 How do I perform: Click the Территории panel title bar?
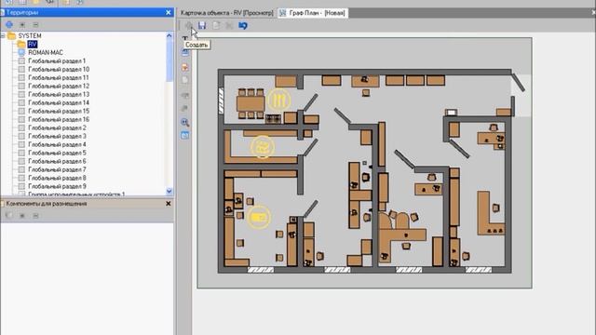click(87, 12)
